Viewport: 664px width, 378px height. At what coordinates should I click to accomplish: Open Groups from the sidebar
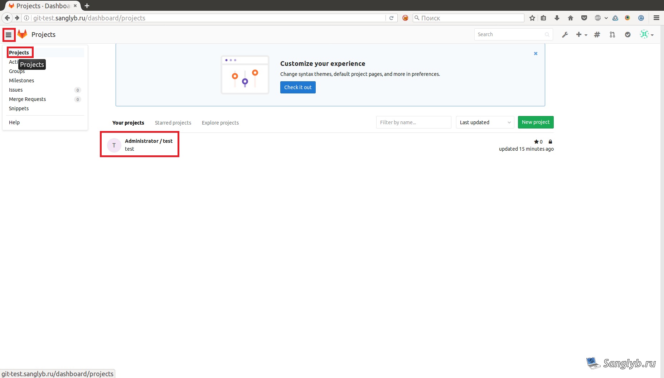(17, 71)
